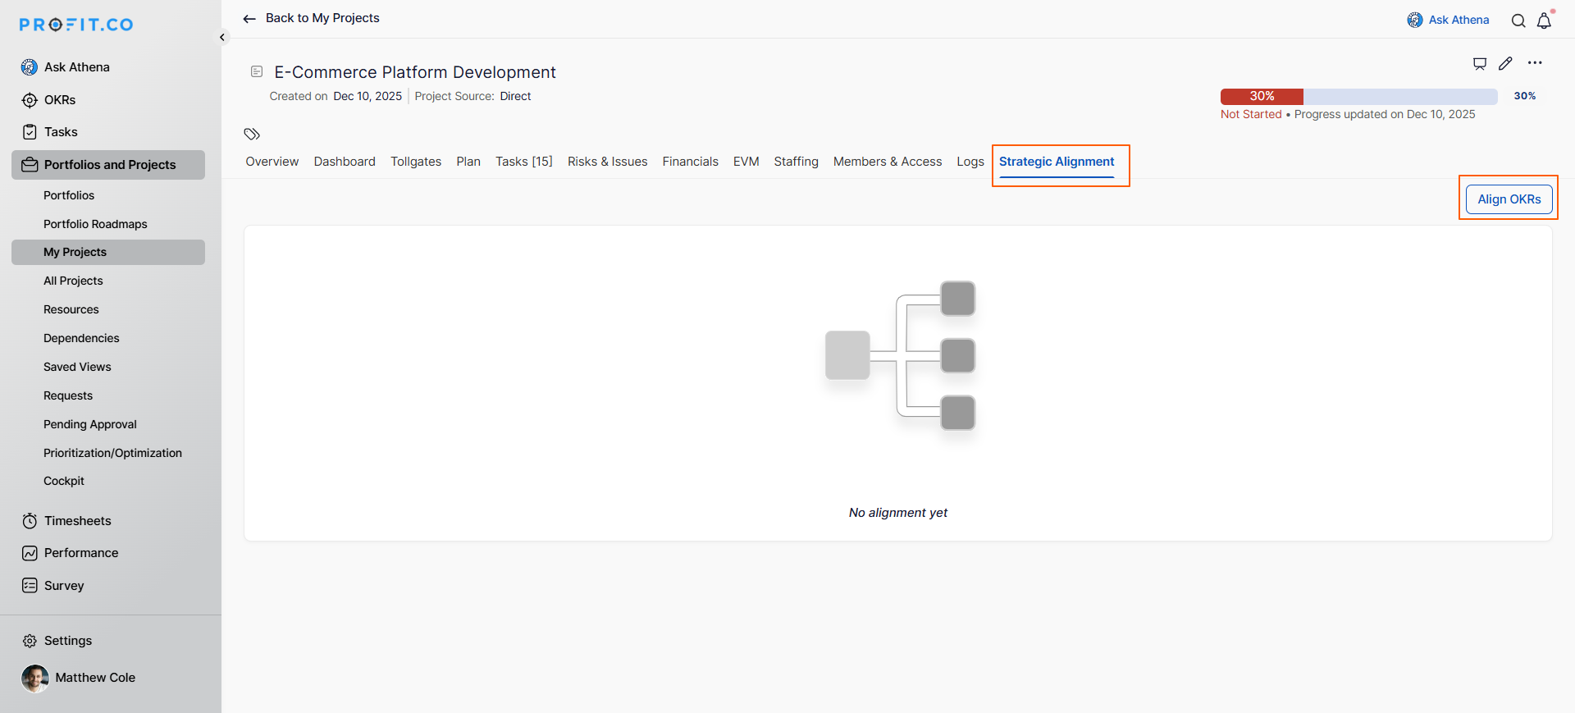This screenshot has height=713, width=1575.
Task: Open the Settings gear icon
Action: (30, 641)
